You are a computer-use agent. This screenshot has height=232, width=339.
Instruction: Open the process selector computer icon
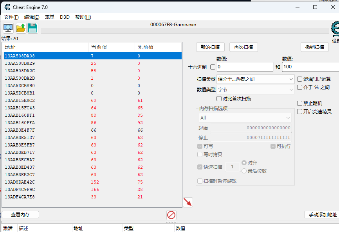point(8,28)
